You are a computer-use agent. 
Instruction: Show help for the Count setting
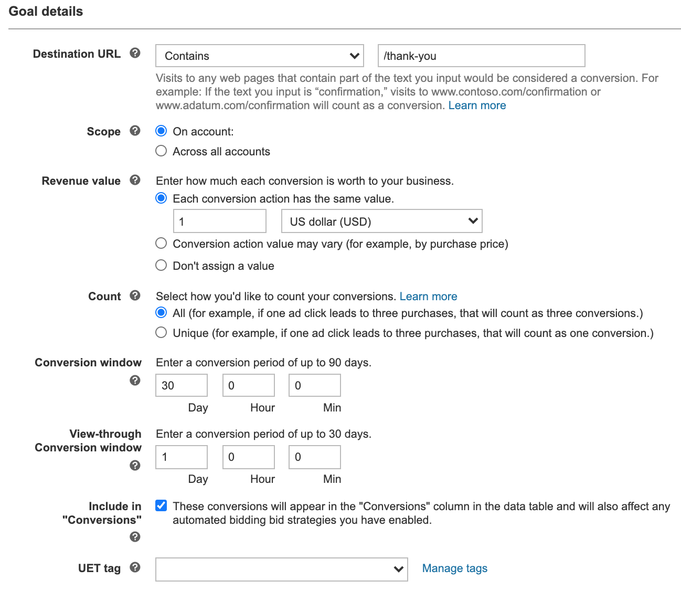(x=135, y=295)
